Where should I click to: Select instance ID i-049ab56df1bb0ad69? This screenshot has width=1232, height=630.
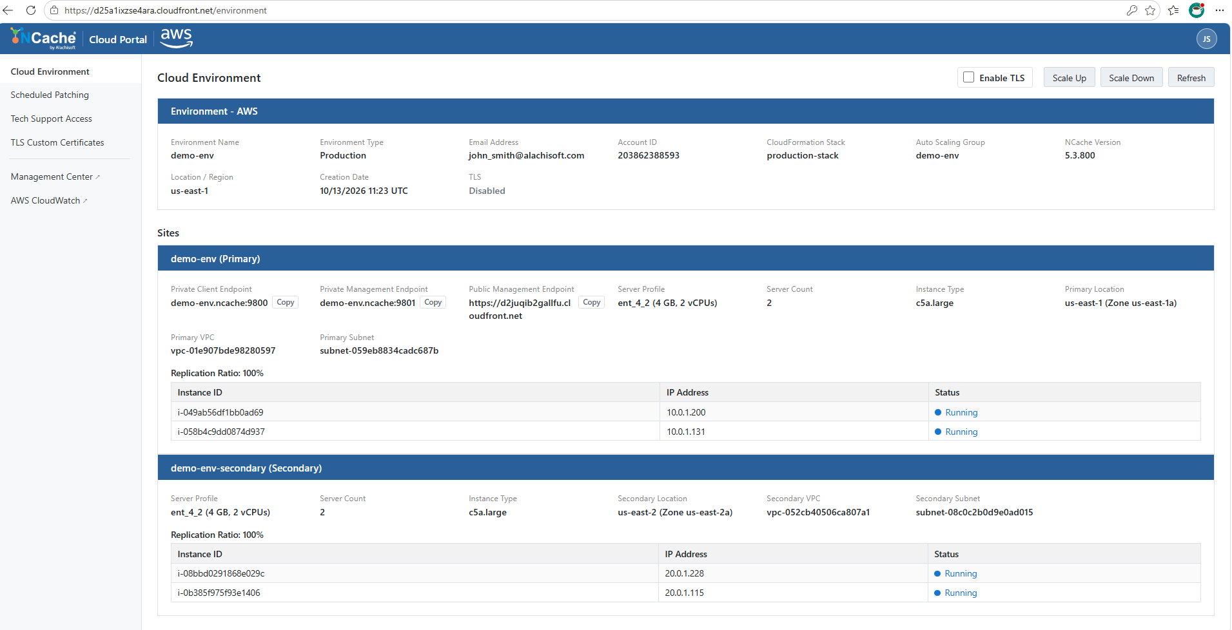(x=220, y=412)
